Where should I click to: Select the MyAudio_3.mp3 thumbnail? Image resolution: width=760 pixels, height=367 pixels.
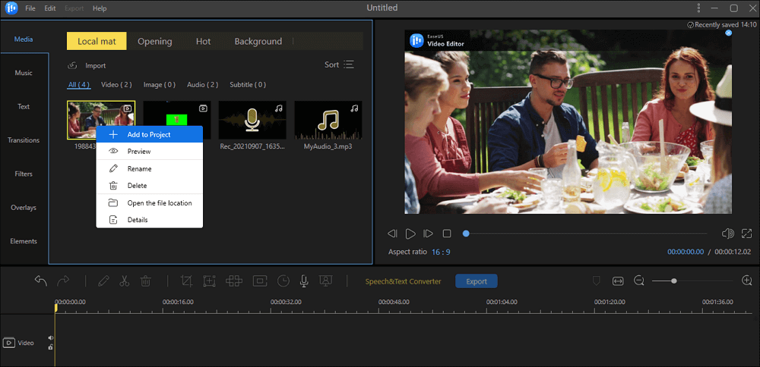(x=327, y=120)
